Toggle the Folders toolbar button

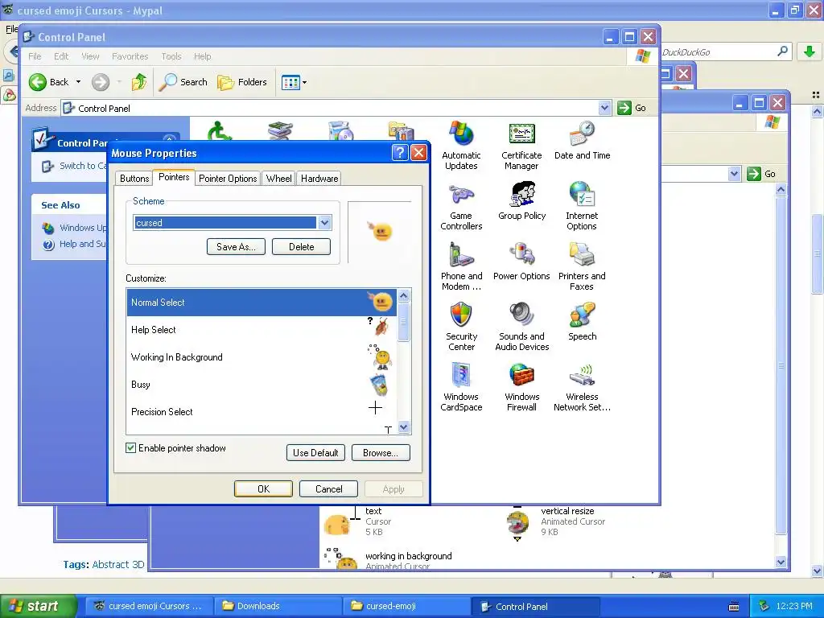242,82
